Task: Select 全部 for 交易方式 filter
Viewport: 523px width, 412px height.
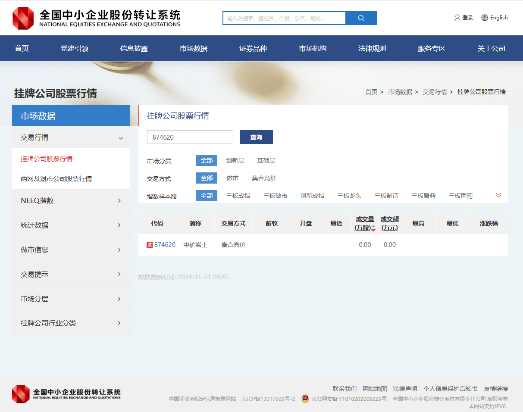Action: [x=207, y=178]
